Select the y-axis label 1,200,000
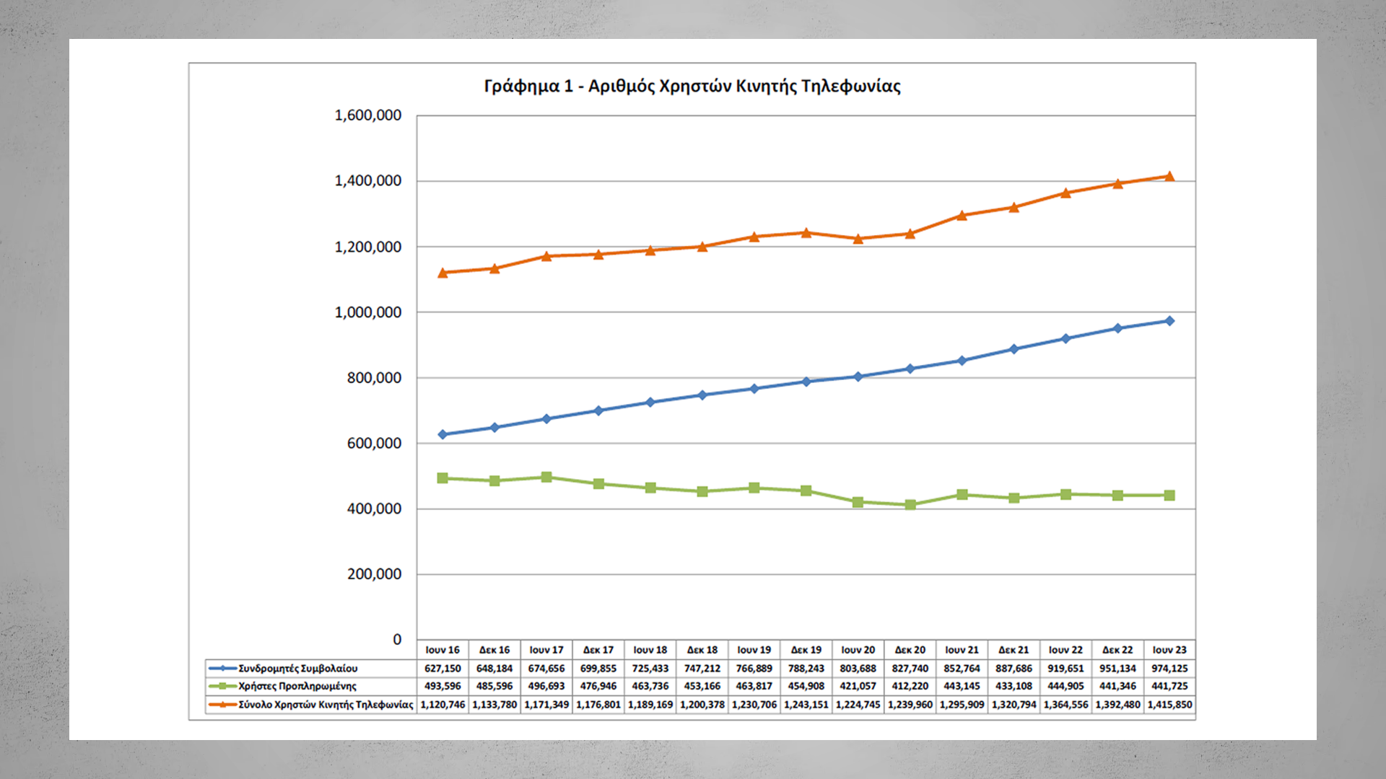 (x=368, y=247)
